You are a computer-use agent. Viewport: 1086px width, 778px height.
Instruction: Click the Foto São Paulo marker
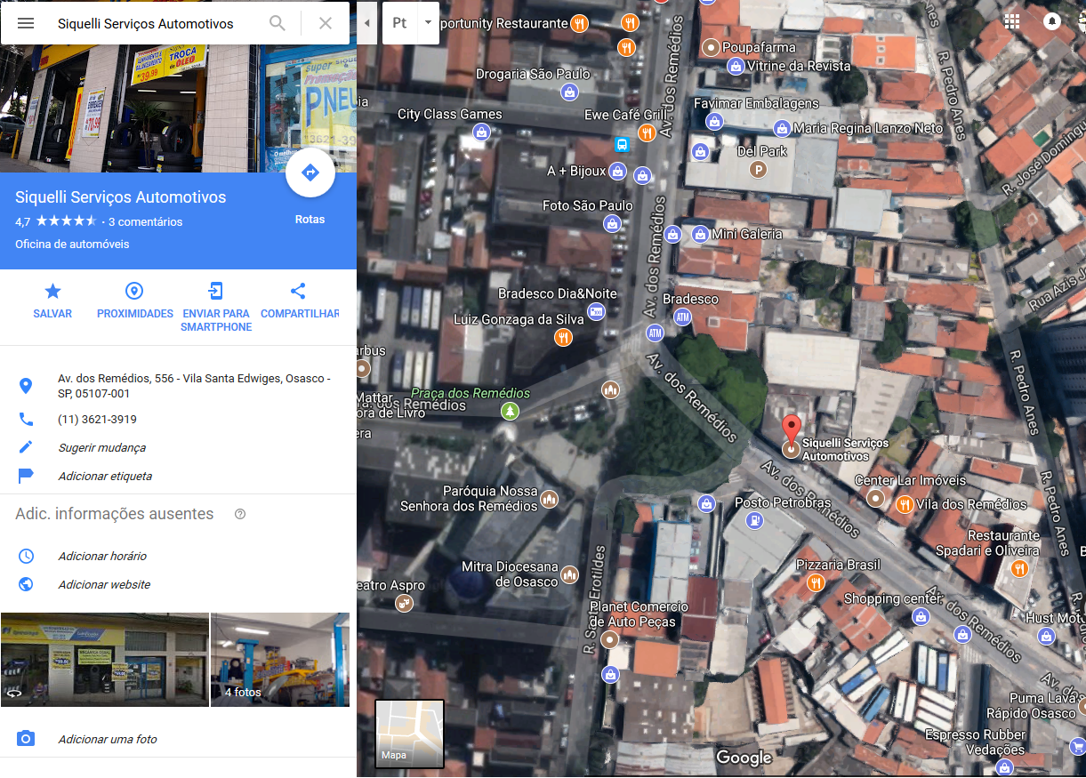point(612,223)
